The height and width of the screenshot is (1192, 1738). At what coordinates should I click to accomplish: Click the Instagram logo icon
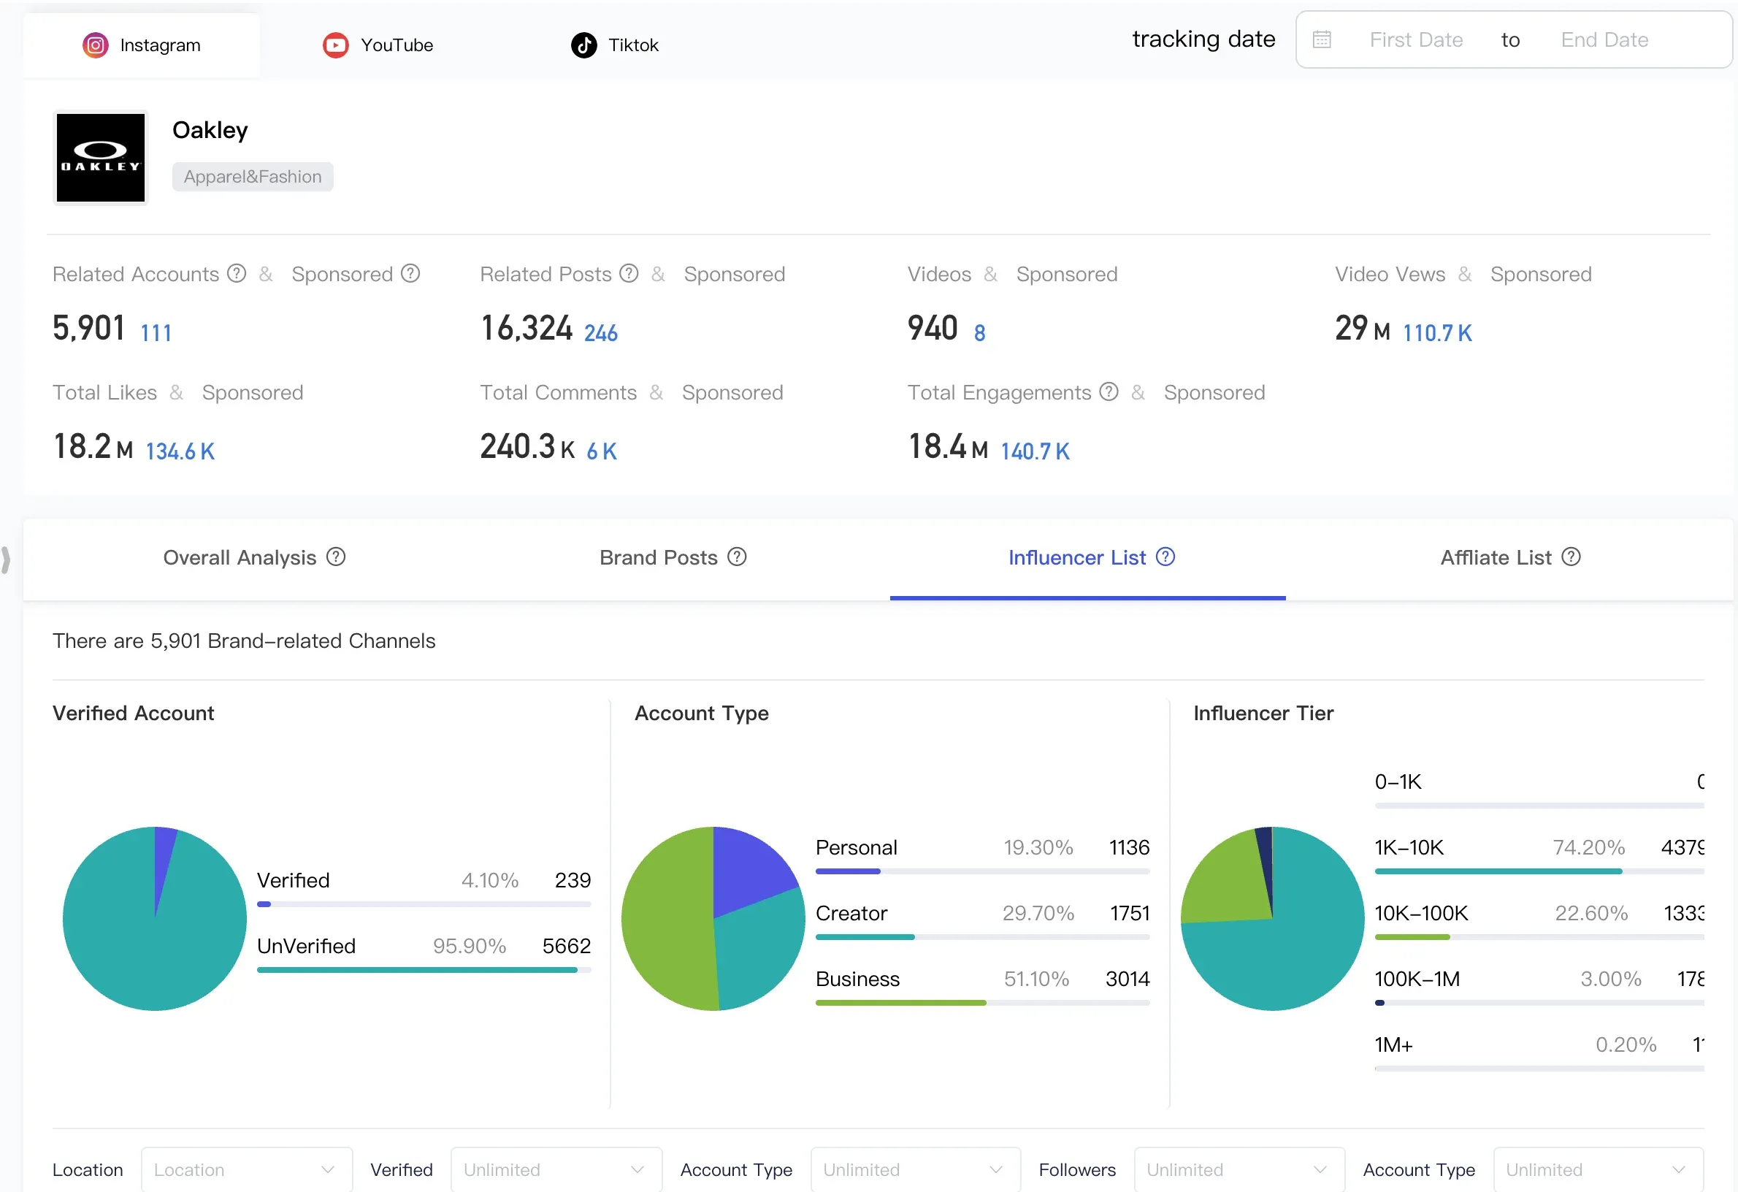point(95,45)
